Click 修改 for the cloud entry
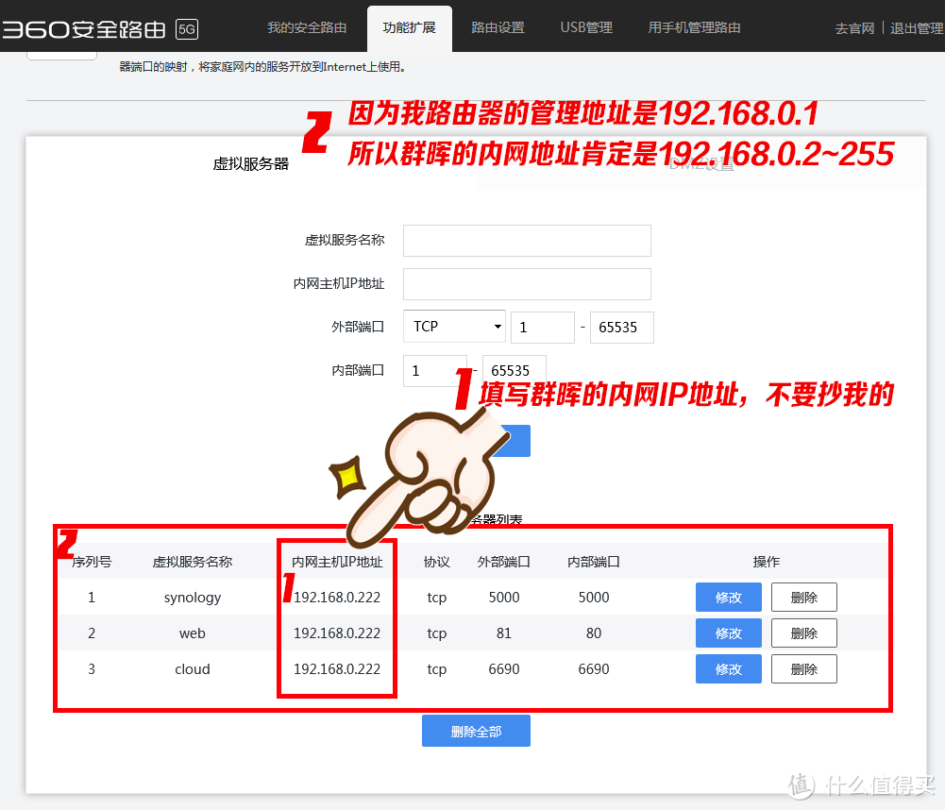Image resolution: width=945 pixels, height=810 pixels. [x=728, y=669]
